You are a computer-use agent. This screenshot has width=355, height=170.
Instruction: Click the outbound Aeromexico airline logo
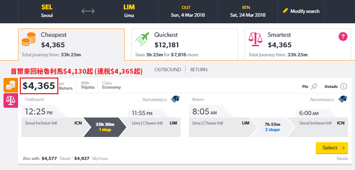coord(175,99)
